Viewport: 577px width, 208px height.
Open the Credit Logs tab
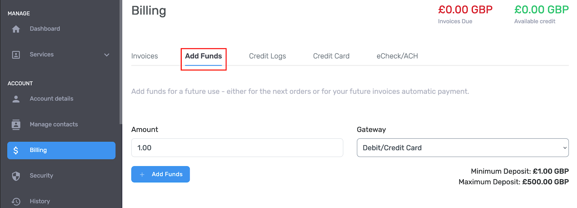267,56
